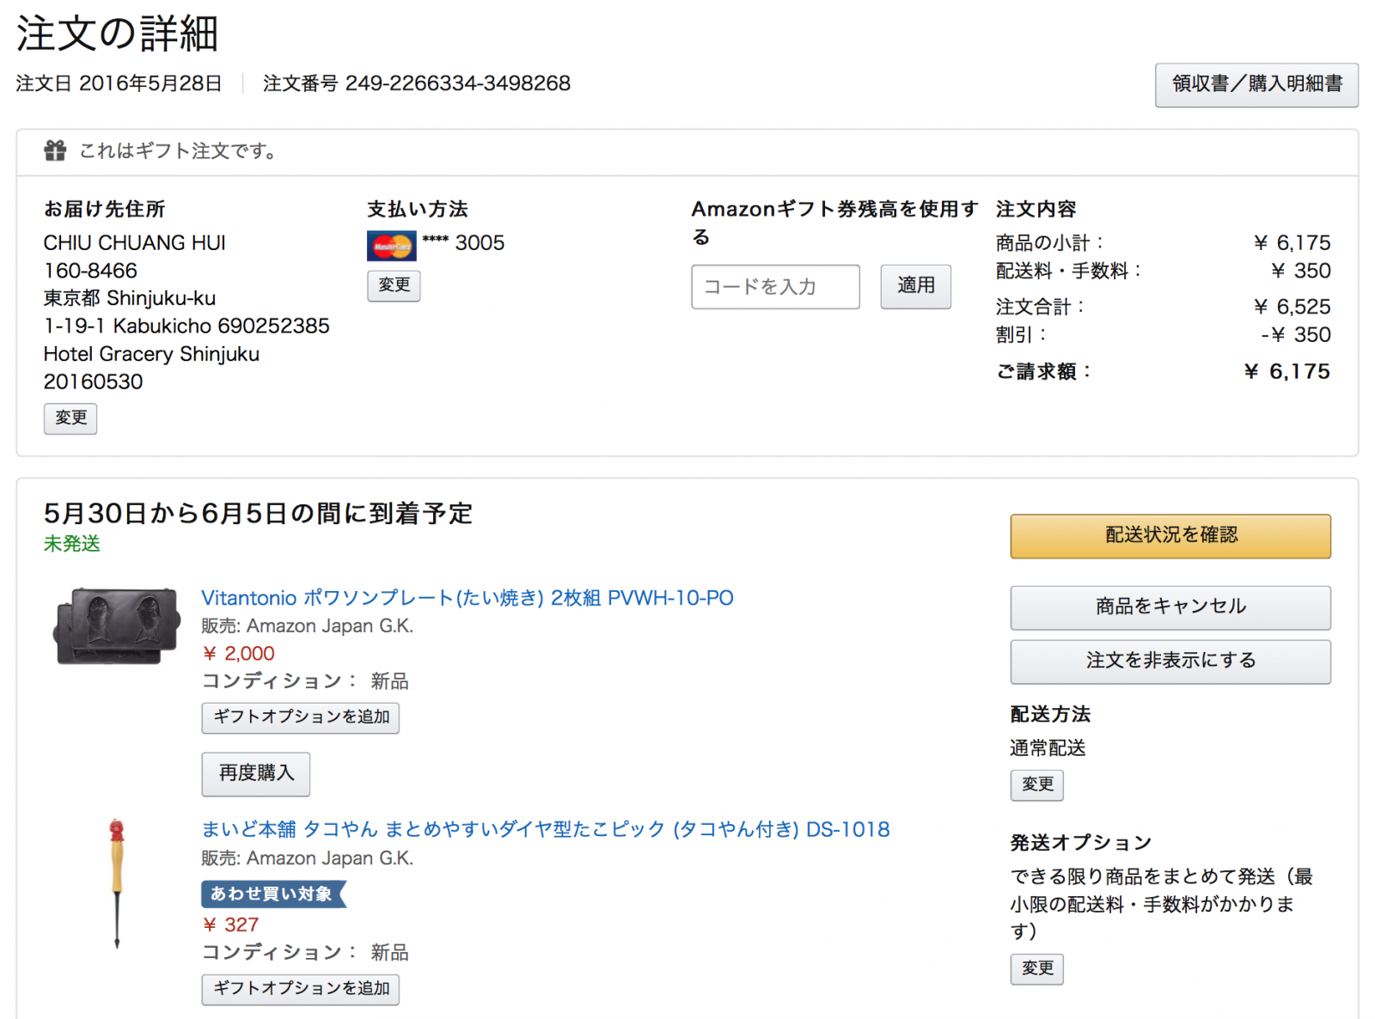Click the card ending 3005 text

point(463,243)
